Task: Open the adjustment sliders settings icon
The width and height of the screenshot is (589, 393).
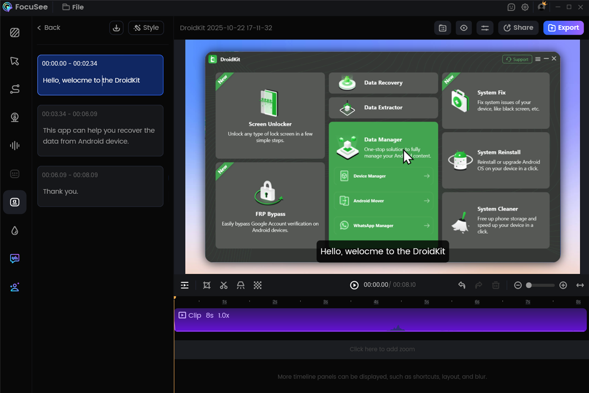Action: click(485, 28)
